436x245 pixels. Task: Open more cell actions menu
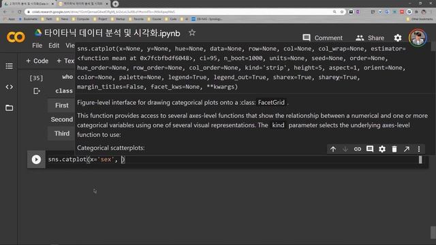tap(419, 149)
